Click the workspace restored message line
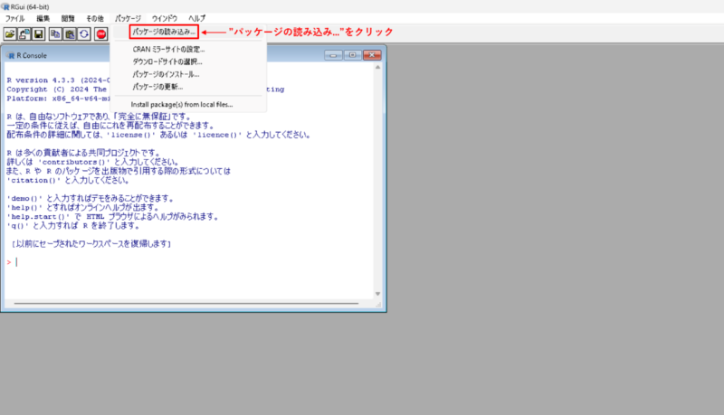Image resolution: width=724 pixels, height=415 pixels. tap(91, 244)
